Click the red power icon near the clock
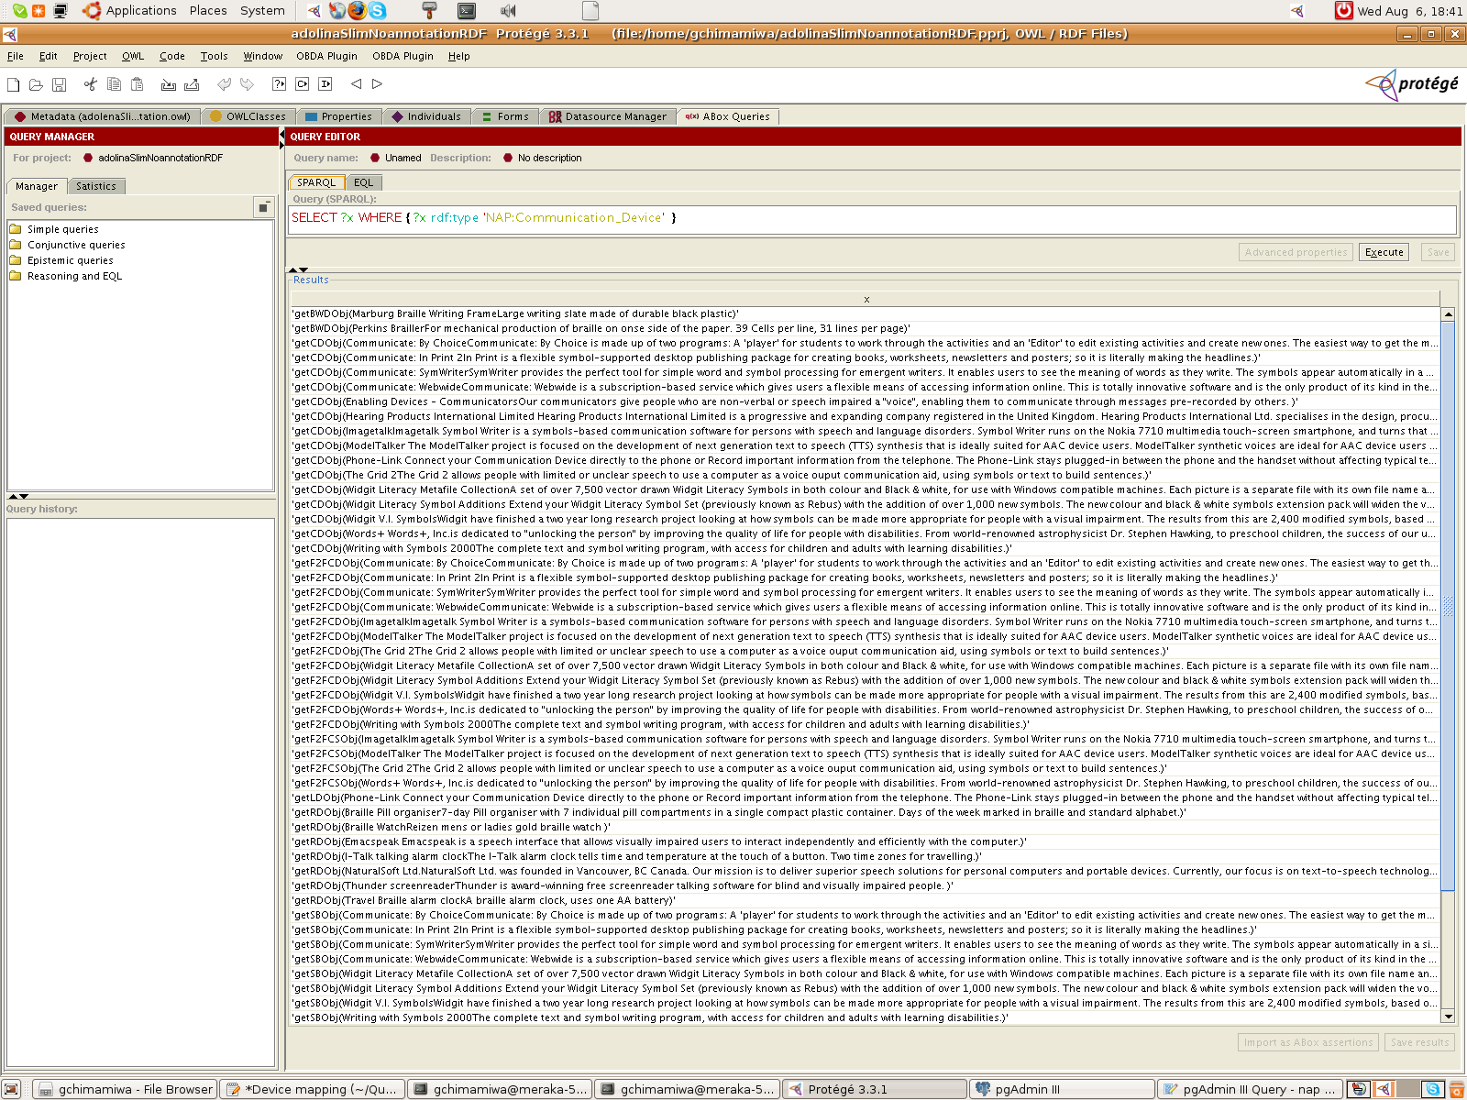 pyautogui.click(x=1343, y=11)
